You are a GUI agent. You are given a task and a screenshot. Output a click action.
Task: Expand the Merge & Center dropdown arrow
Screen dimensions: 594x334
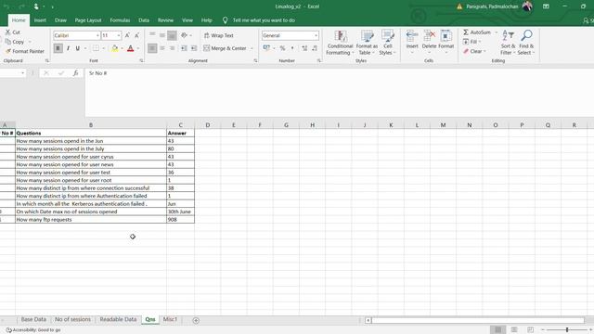tap(252, 48)
